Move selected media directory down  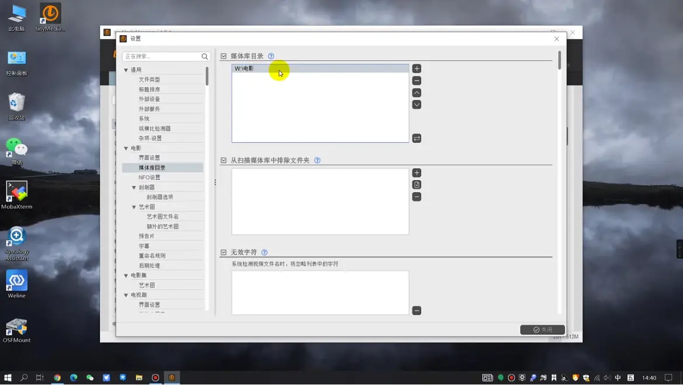pyautogui.click(x=417, y=105)
